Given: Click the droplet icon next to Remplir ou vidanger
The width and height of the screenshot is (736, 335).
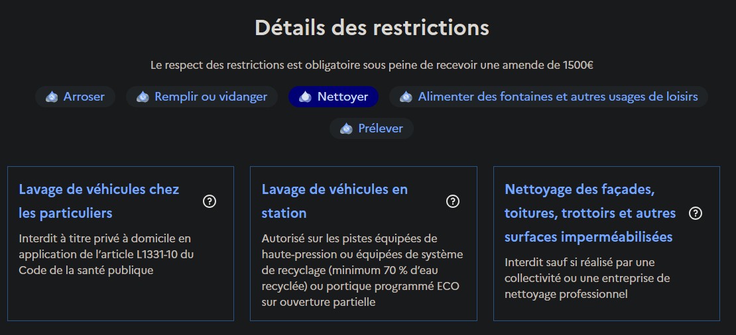Looking at the screenshot, I should click(x=143, y=97).
